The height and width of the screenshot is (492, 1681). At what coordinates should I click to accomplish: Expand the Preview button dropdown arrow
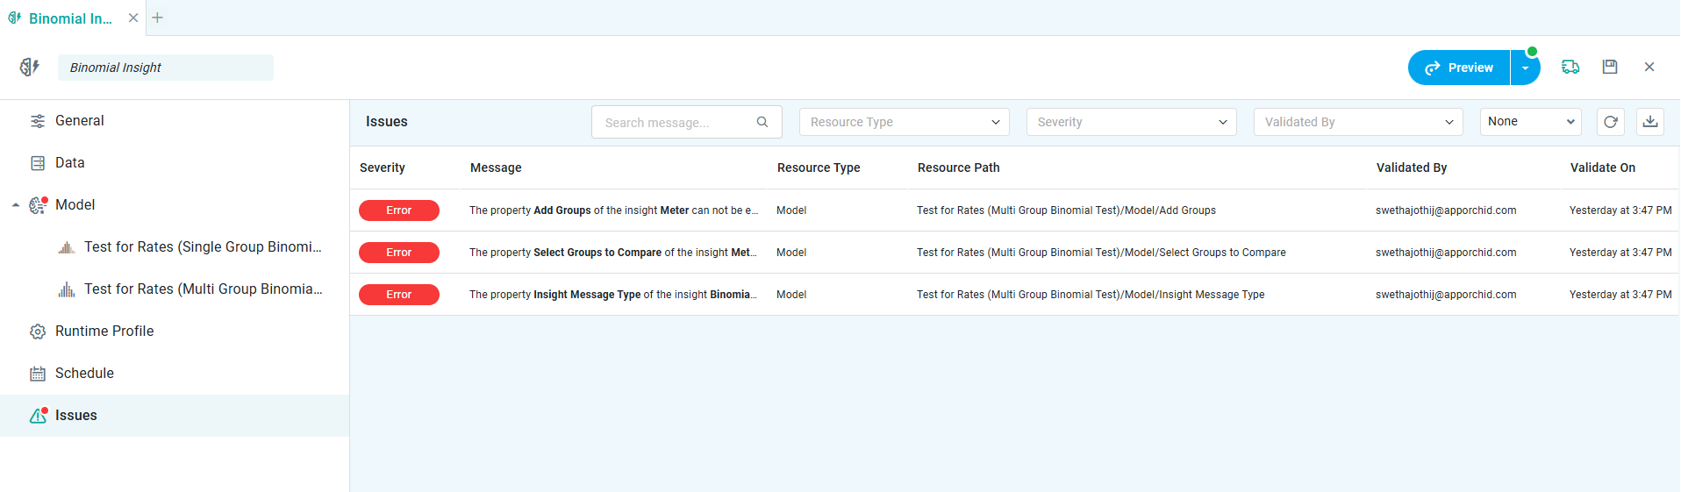coord(1525,68)
